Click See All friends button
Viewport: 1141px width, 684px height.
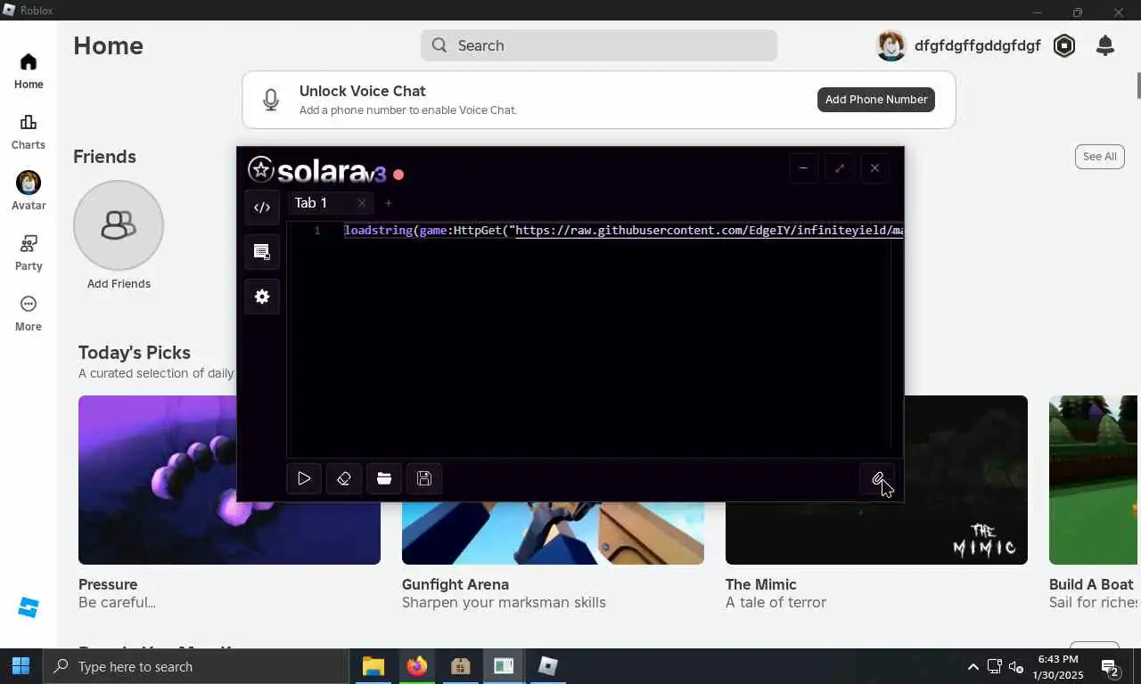click(x=1099, y=157)
